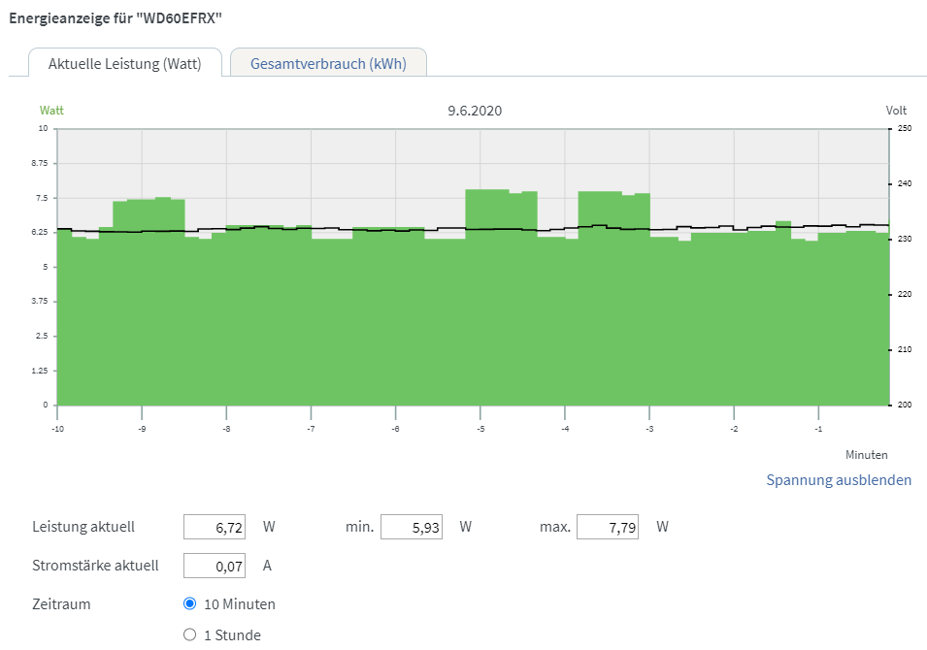
Task: Click the min. label
Action: click(359, 527)
